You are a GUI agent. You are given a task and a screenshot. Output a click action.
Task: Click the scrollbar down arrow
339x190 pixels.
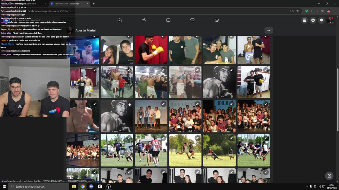click(x=337, y=181)
